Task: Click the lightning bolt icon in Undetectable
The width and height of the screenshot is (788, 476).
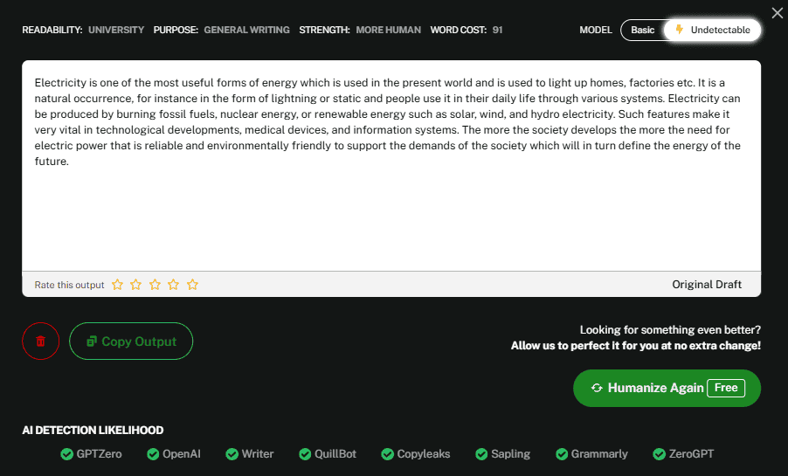Action: pos(680,29)
